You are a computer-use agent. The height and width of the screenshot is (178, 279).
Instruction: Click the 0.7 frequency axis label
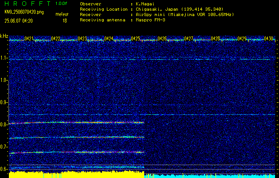click(x=4, y=147)
